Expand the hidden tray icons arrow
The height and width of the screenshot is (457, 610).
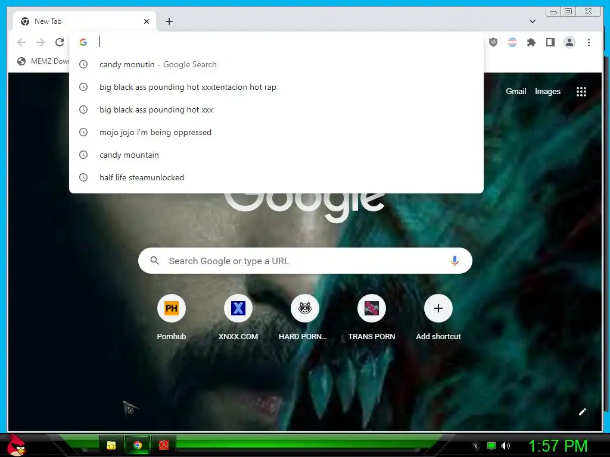476,446
